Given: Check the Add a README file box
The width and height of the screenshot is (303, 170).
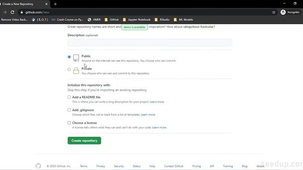Looking at the screenshot, I should coord(69,97).
